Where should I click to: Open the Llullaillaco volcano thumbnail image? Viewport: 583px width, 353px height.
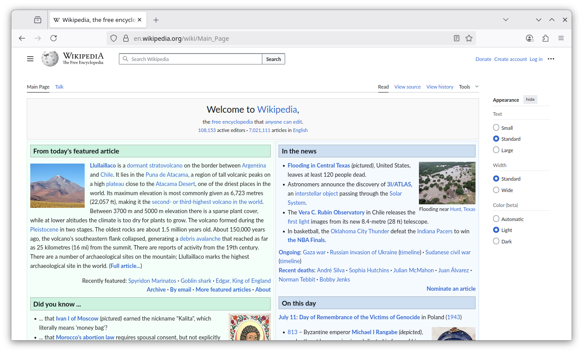(x=57, y=185)
